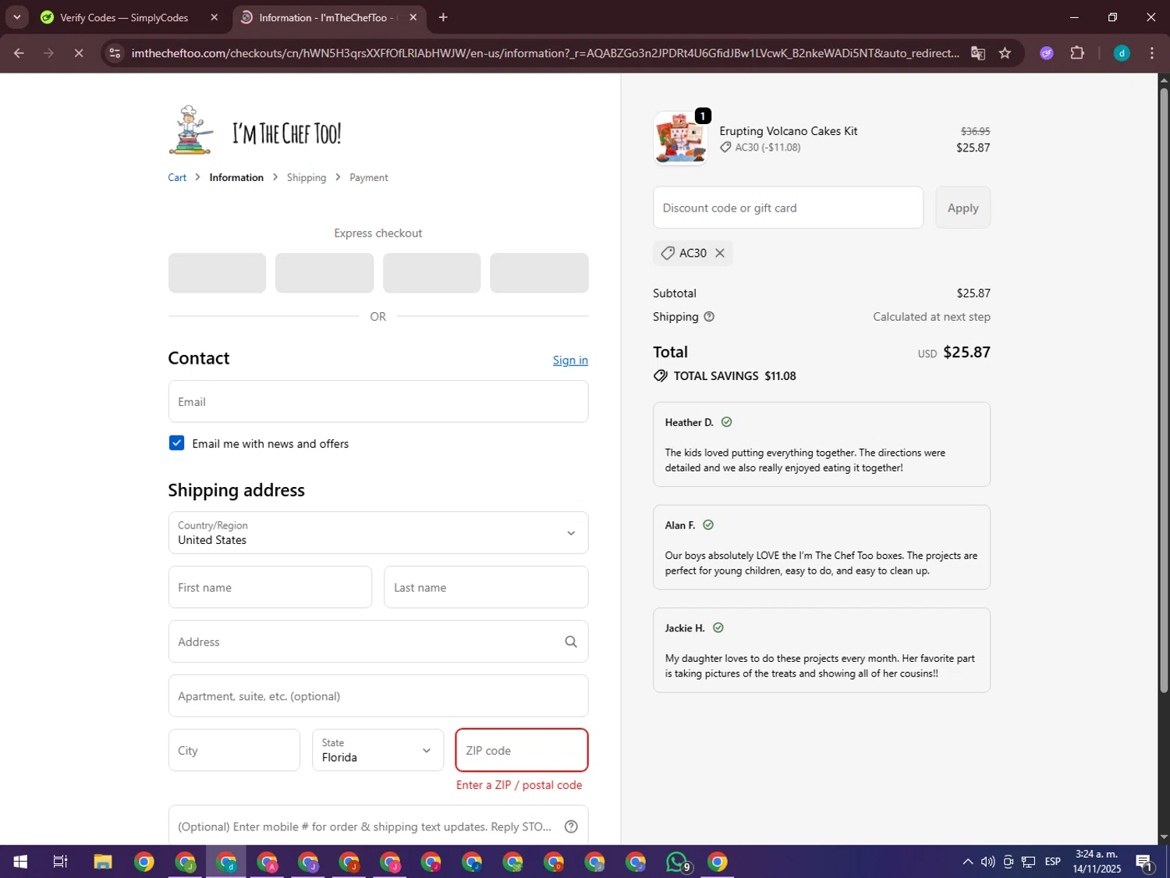Viewport: 1170px width, 878px height.
Task: Close the Verify Codes tab
Action: [x=214, y=17]
